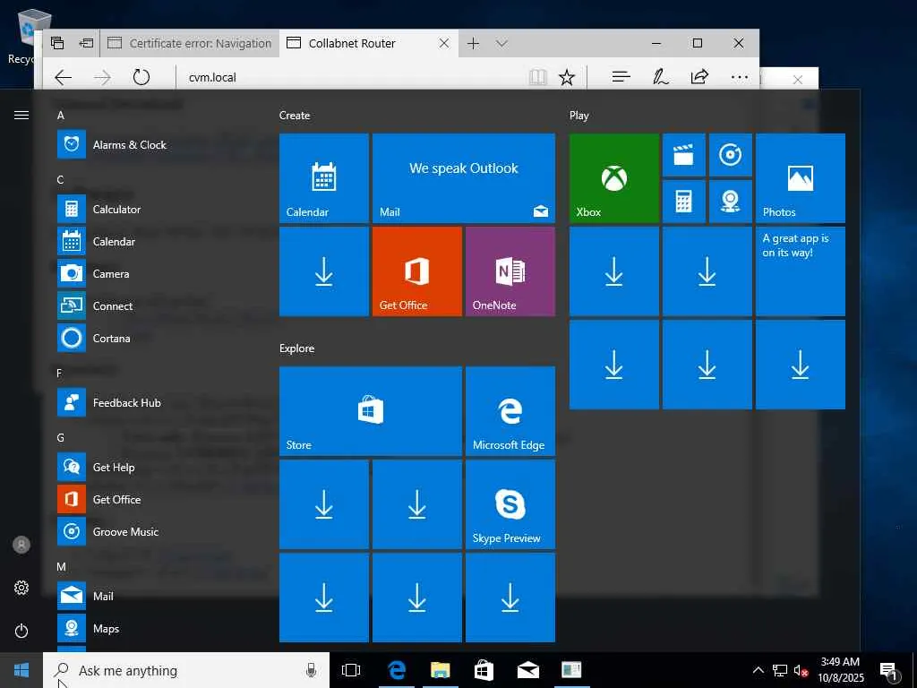Open Store from the taskbar
Screen dimensions: 917x688
(x=484, y=670)
